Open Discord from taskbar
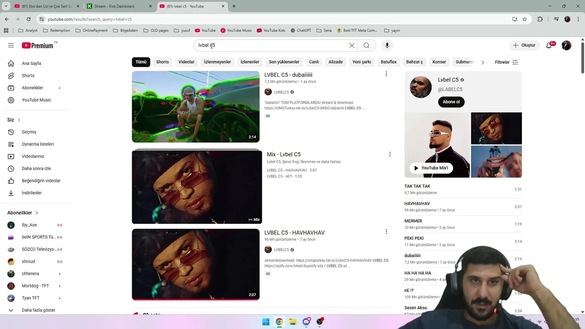Viewport: 585px width, 329px height. pyautogui.click(x=306, y=322)
